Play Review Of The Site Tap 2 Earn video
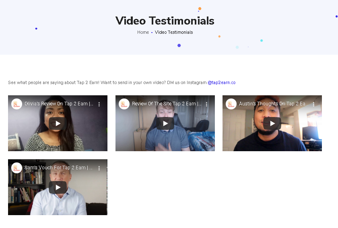 tap(165, 123)
